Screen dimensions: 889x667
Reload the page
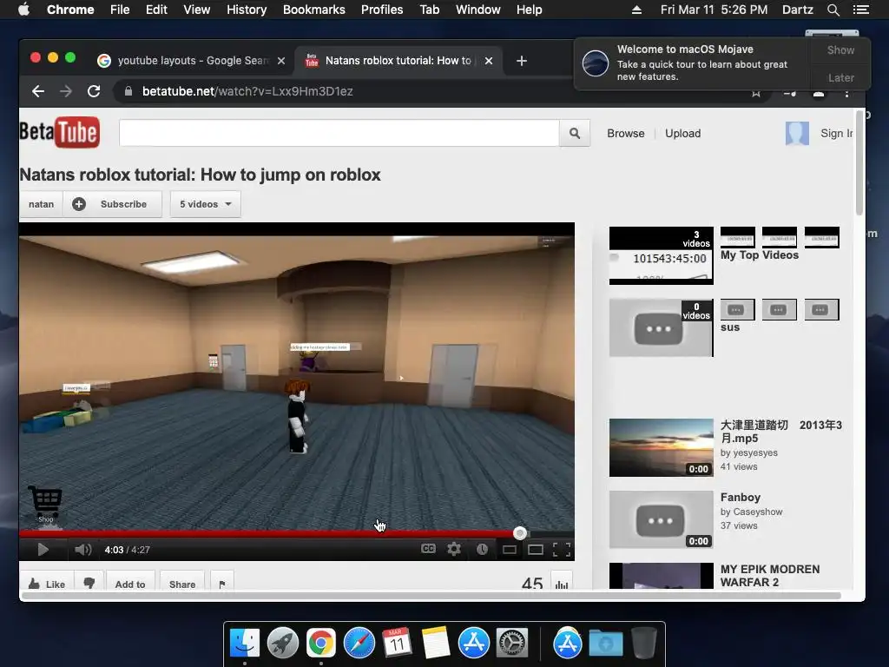click(94, 91)
